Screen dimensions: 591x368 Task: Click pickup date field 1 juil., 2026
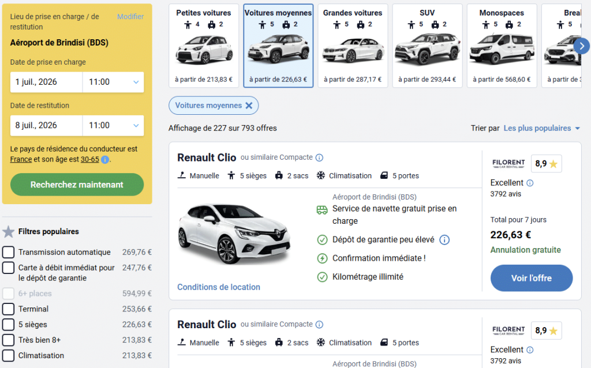[x=46, y=82]
